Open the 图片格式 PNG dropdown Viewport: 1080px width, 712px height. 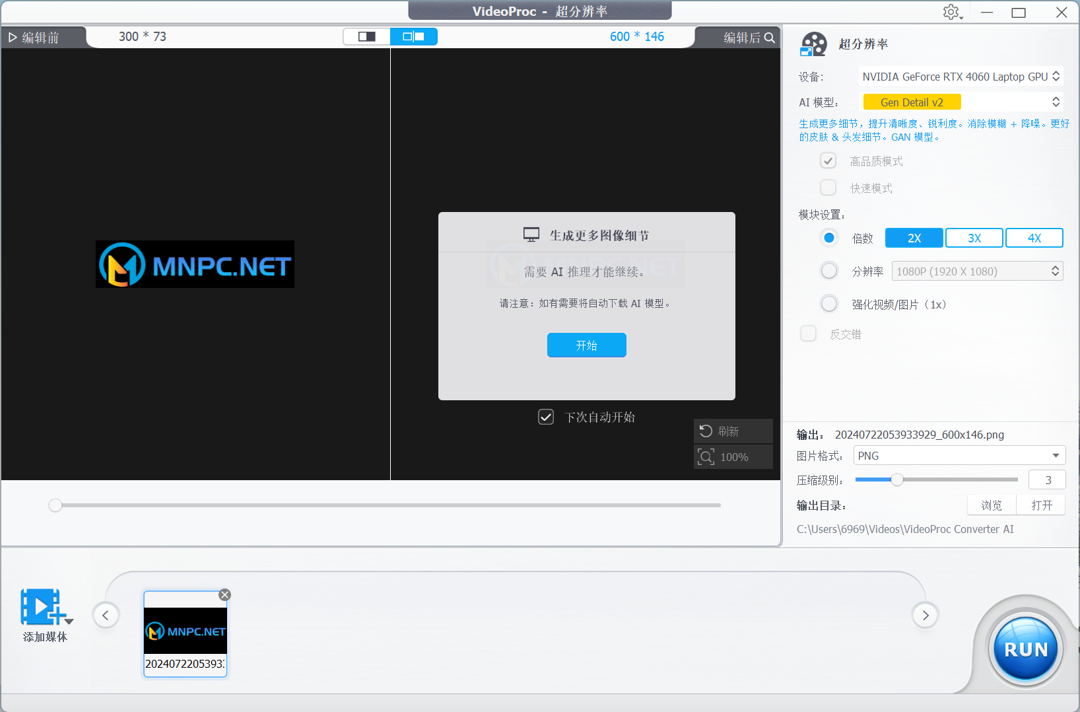(x=959, y=456)
